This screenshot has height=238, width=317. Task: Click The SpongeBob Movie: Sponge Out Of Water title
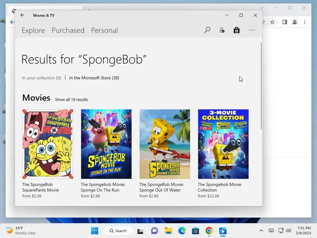tap(161, 187)
